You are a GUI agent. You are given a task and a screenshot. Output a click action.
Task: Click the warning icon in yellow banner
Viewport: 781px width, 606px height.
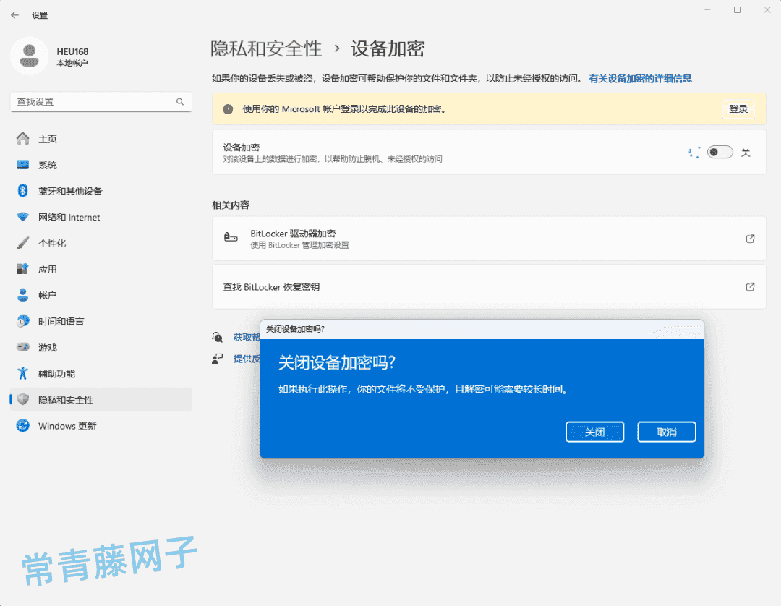pos(228,109)
